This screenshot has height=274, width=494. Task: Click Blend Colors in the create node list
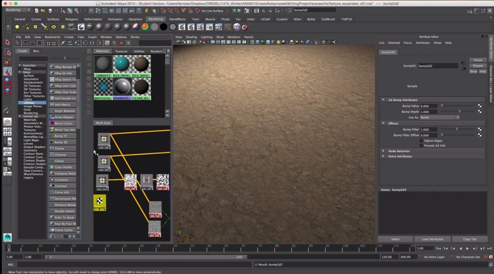pyautogui.click(x=63, y=123)
